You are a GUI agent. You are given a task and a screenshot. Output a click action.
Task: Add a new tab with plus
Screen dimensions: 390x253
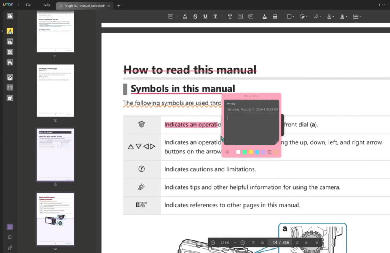[119, 6]
